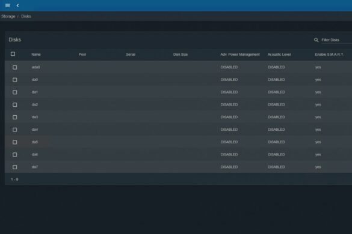Click the ada0 disk name
Viewport: 352px width, 234px height.
pyautogui.click(x=36, y=67)
